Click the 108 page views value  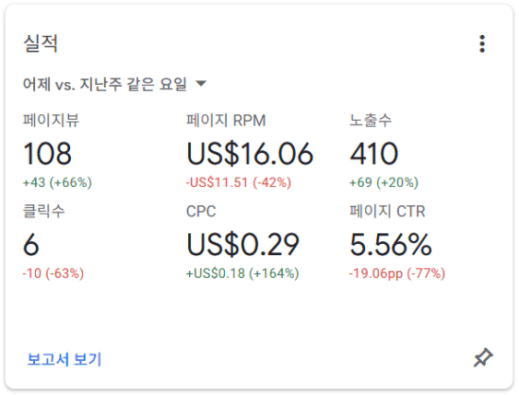(x=47, y=154)
